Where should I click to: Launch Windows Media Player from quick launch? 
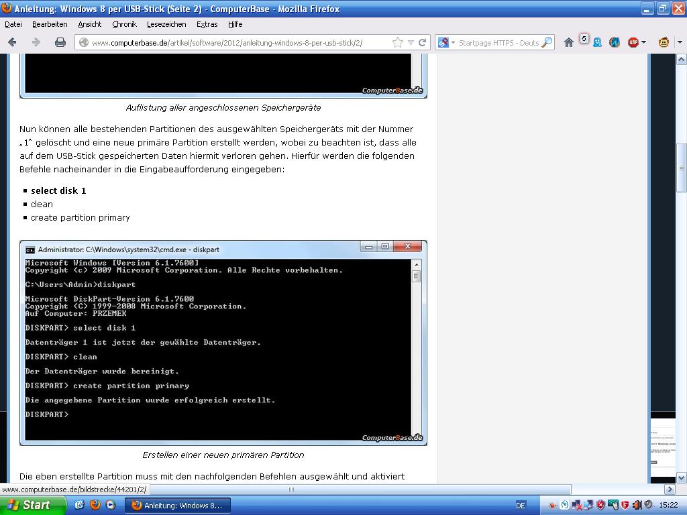(x=111, y=505)
